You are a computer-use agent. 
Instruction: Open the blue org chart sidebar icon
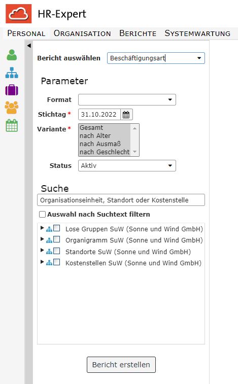(x=12, y=73)
